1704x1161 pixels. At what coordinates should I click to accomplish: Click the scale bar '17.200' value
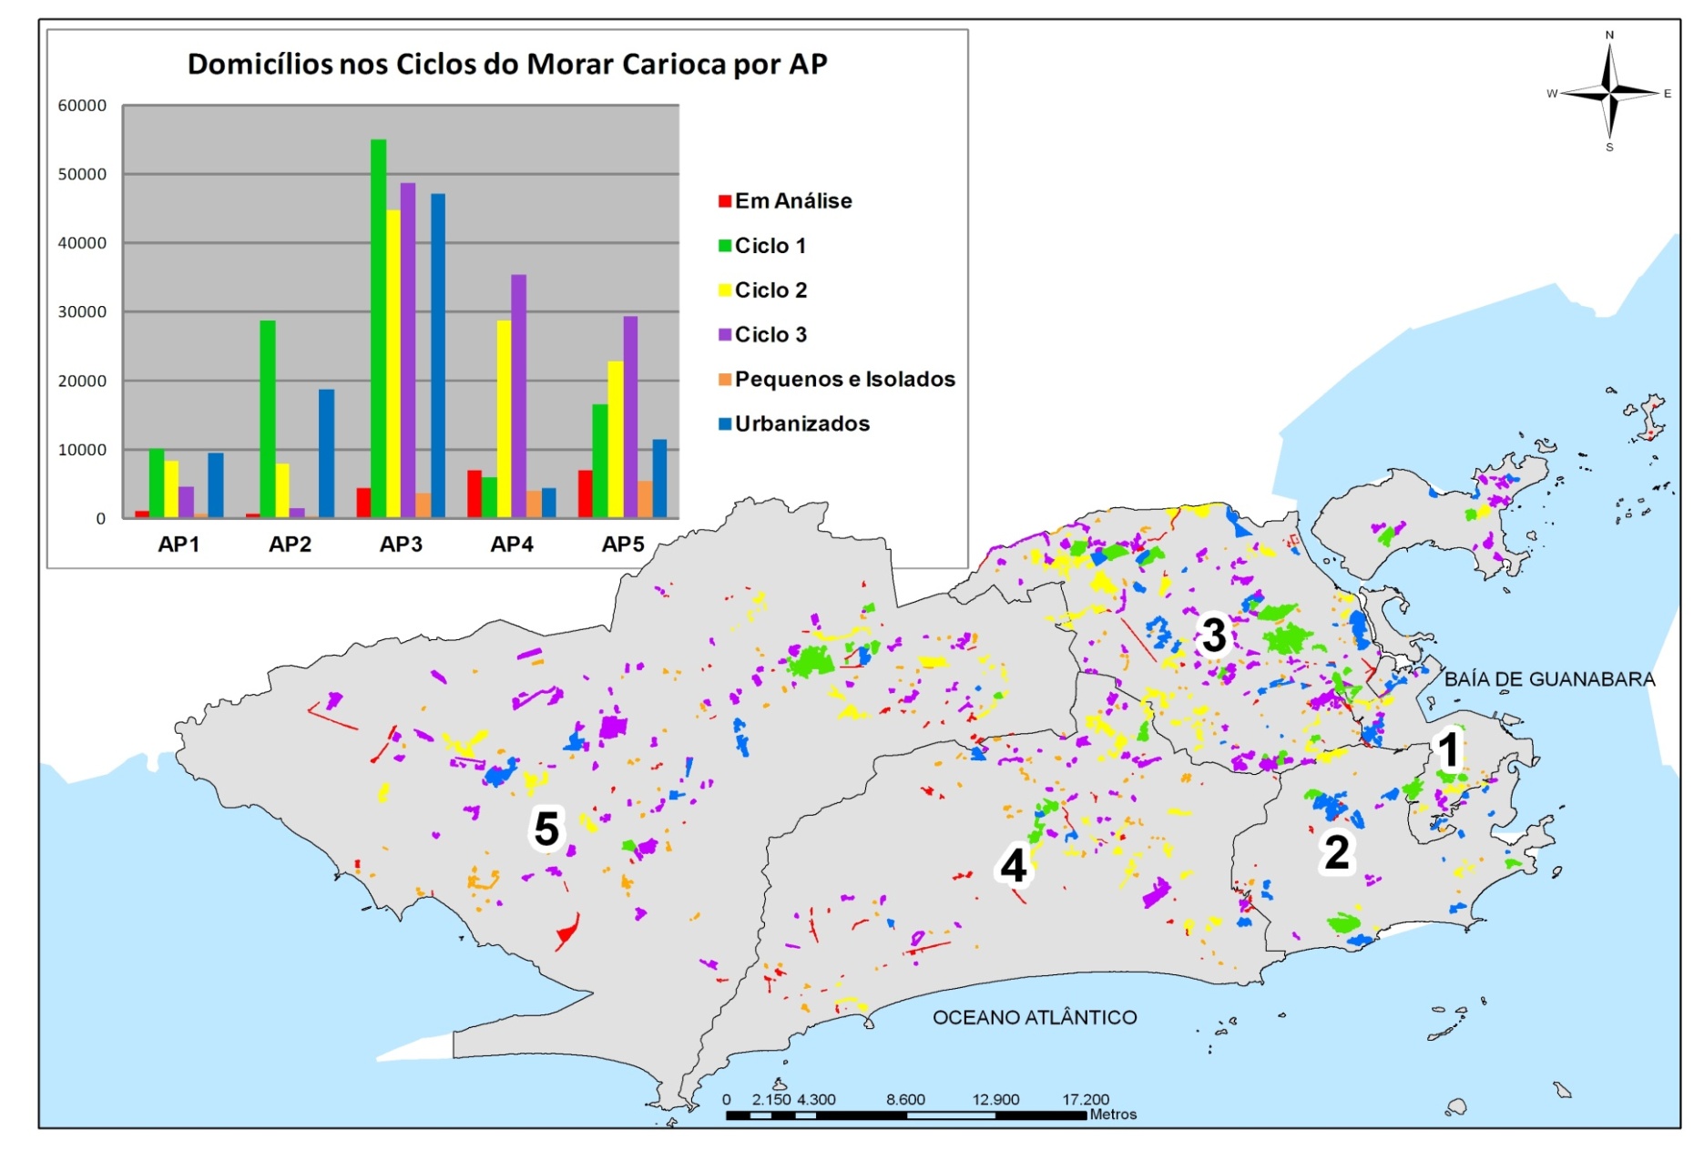point(1086,1100)
